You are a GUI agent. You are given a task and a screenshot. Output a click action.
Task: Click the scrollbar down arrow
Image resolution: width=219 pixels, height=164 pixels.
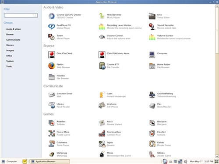click(x=217, y=156)
